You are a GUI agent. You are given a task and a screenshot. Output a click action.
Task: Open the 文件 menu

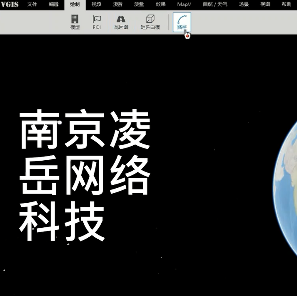[32, 4]
